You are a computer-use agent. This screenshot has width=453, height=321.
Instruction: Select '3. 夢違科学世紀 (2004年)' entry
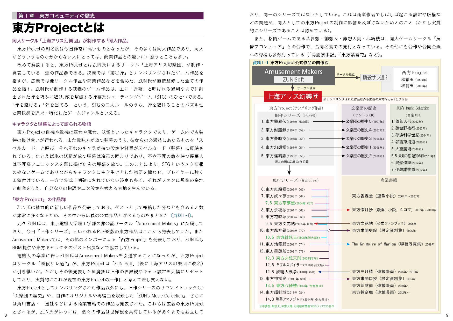411,135
